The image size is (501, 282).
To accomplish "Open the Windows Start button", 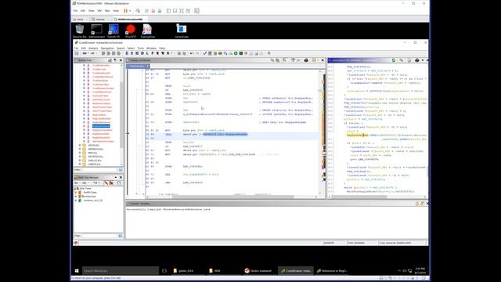I will pos(77,271).
